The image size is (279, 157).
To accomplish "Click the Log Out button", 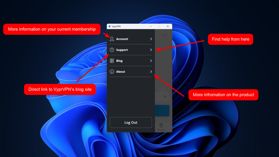I will [131, 122].
